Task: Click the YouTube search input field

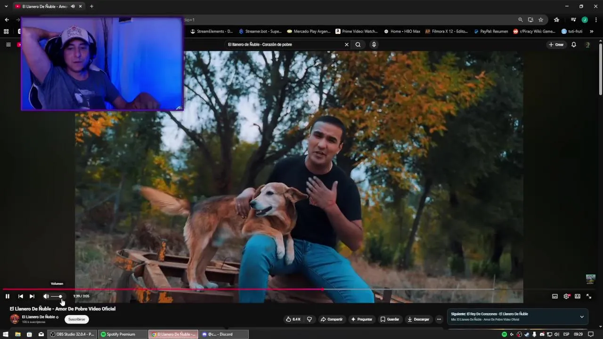Action: pos(285,45)
